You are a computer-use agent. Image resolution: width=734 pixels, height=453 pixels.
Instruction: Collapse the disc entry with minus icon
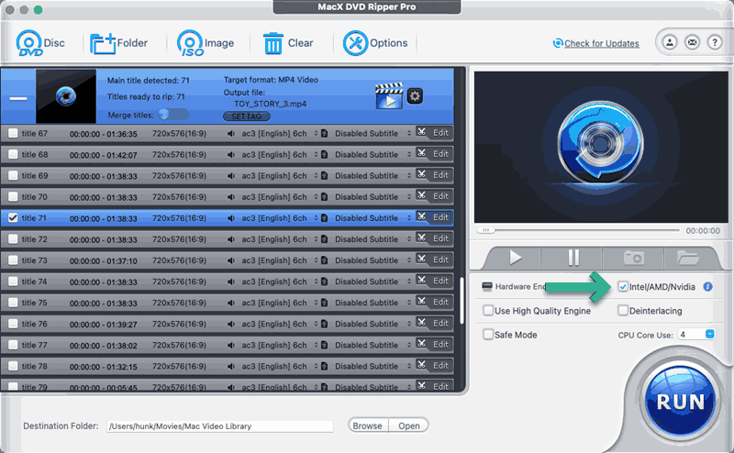coord(18,98)
